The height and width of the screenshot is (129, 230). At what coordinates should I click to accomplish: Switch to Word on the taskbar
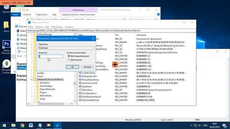pyautogui.click(x=31, y=125)
